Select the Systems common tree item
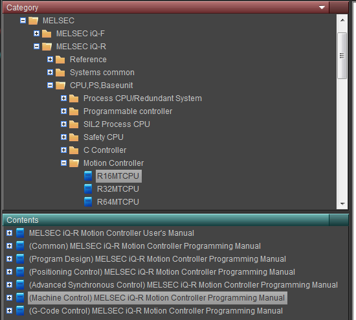The width and height of the screenshot is (356, 320). [x=102, y=73]
